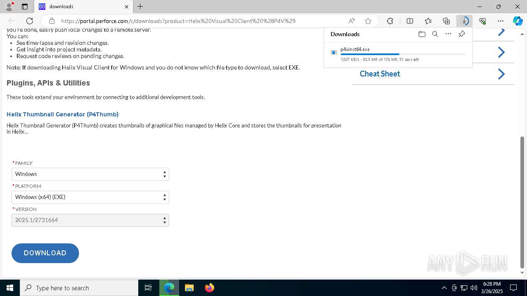527x296 pixels.
Task: Click the page vertical scrollbar thumb
Action: click(522, 202)
